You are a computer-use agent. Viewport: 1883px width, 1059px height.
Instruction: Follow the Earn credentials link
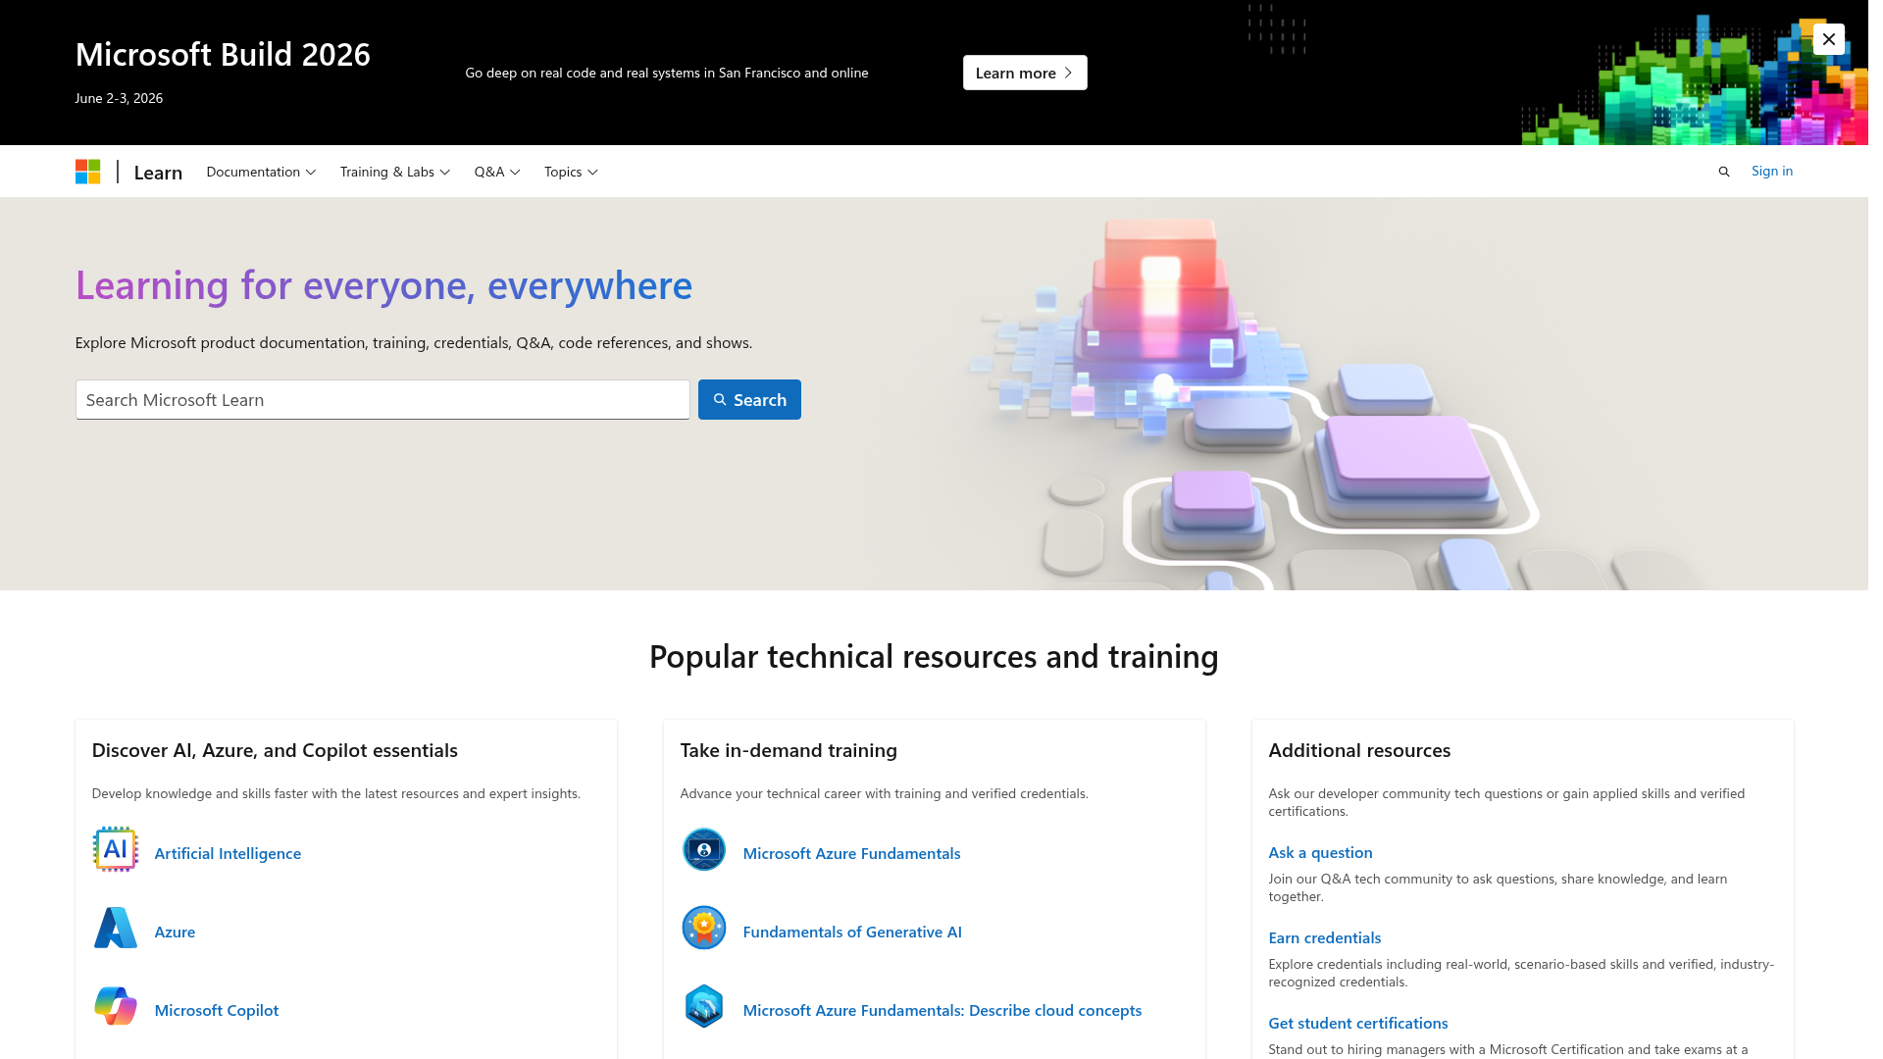[1324, 937]
